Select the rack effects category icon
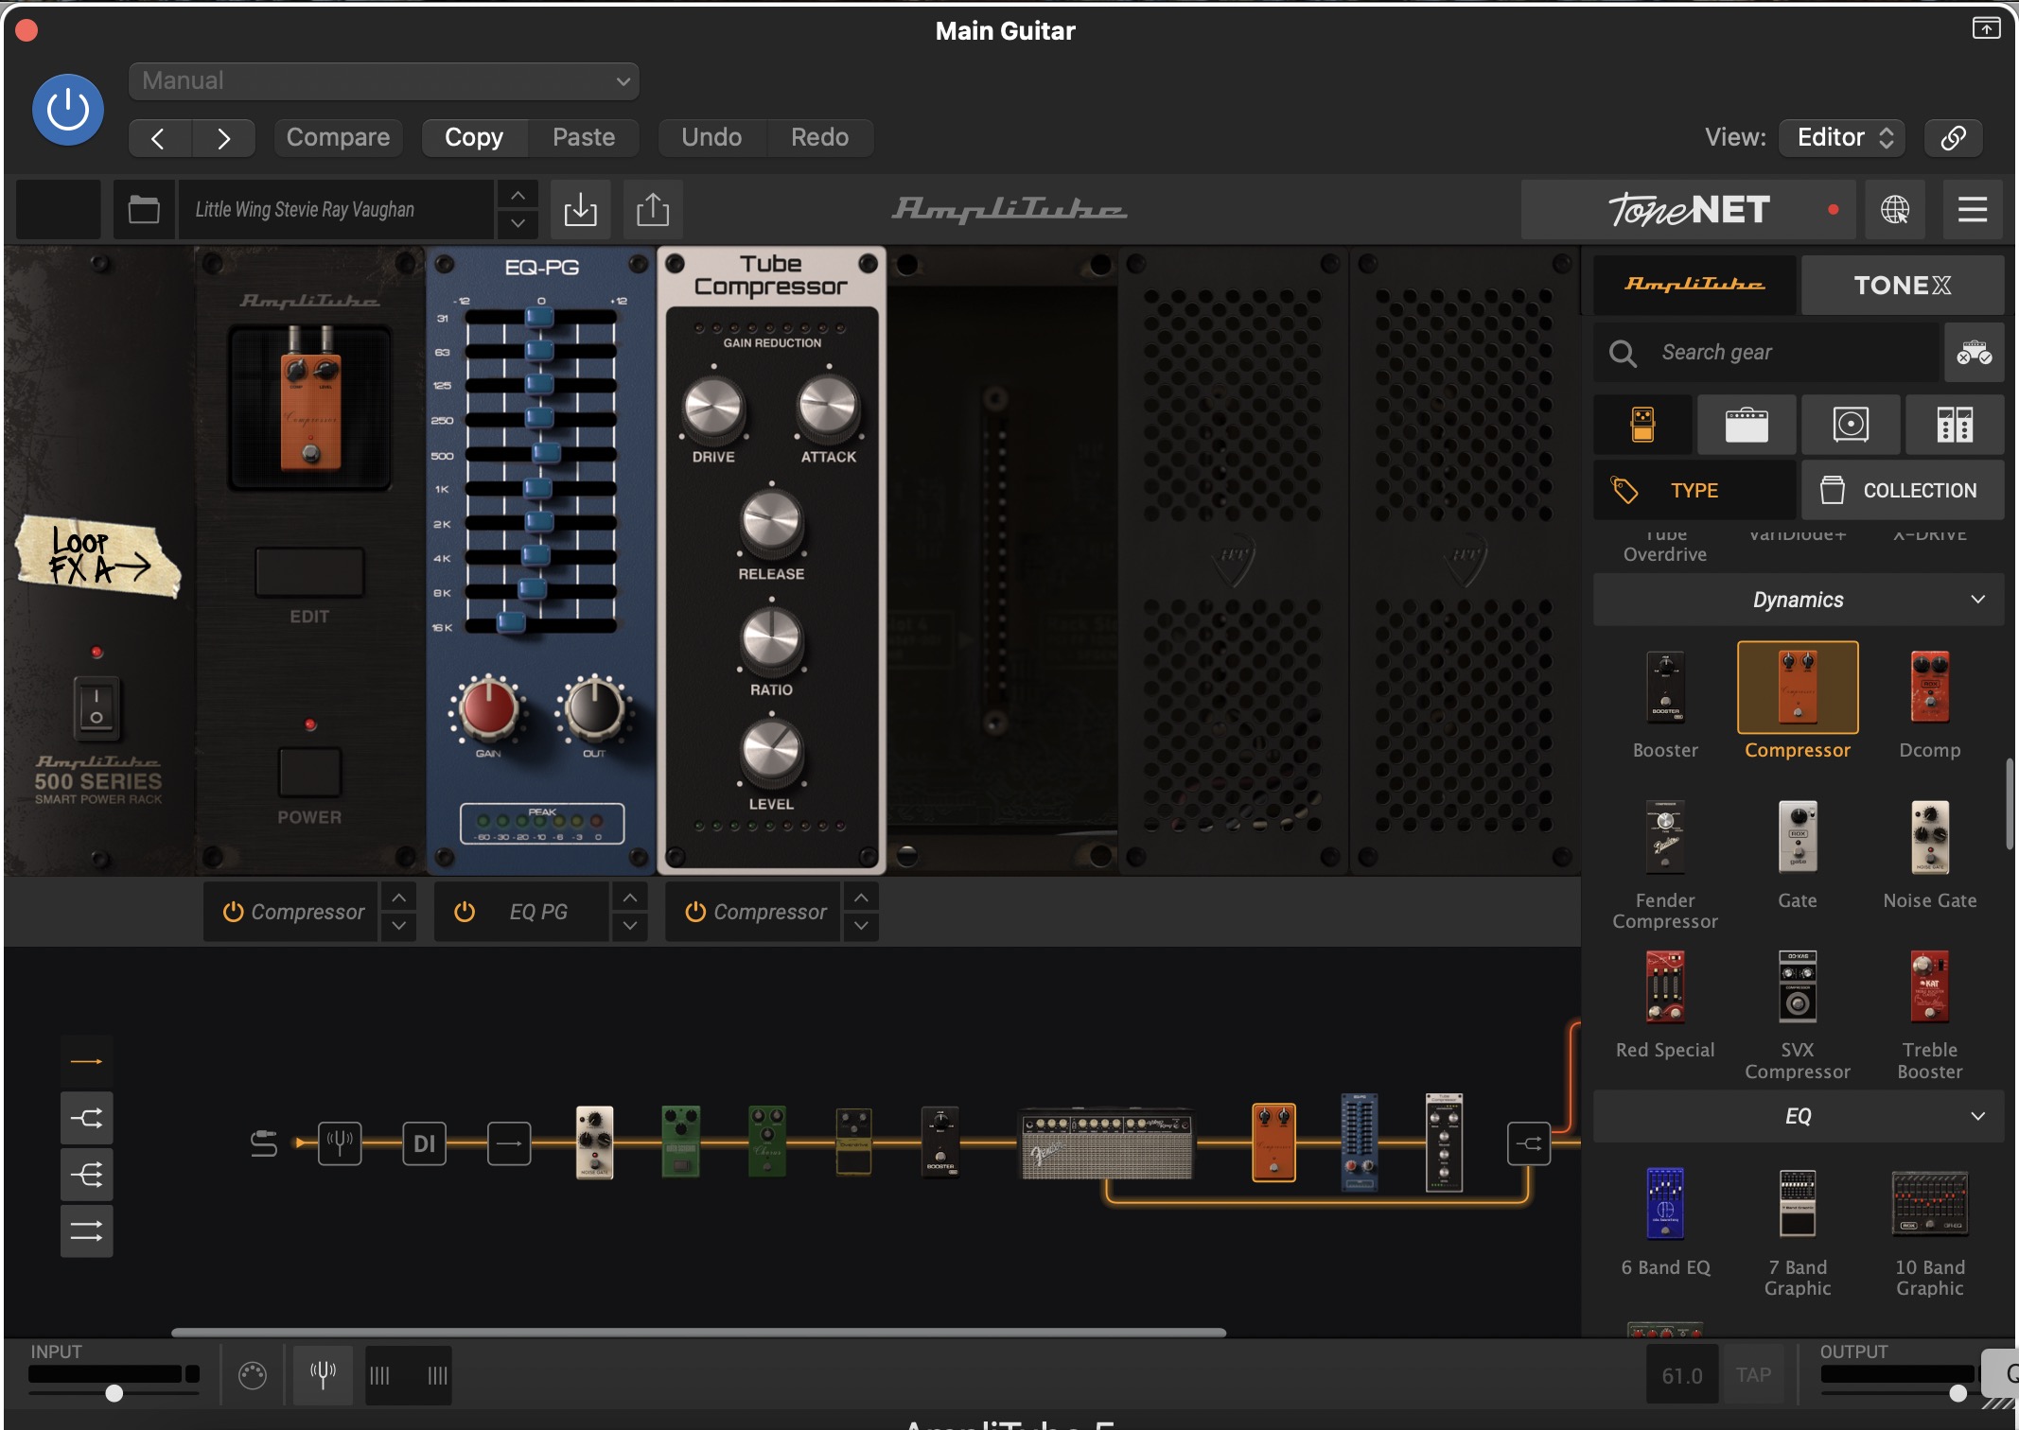 coord(1955,425)
